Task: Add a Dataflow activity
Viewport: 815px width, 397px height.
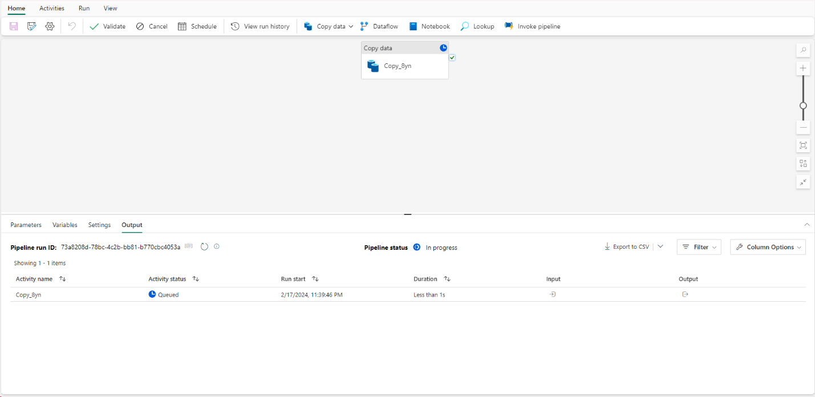Action: pyautogui.click(x=379, y=26)
